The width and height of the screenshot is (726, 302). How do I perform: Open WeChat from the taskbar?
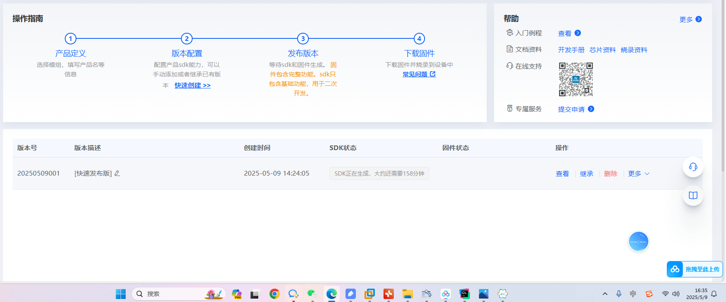312,294
